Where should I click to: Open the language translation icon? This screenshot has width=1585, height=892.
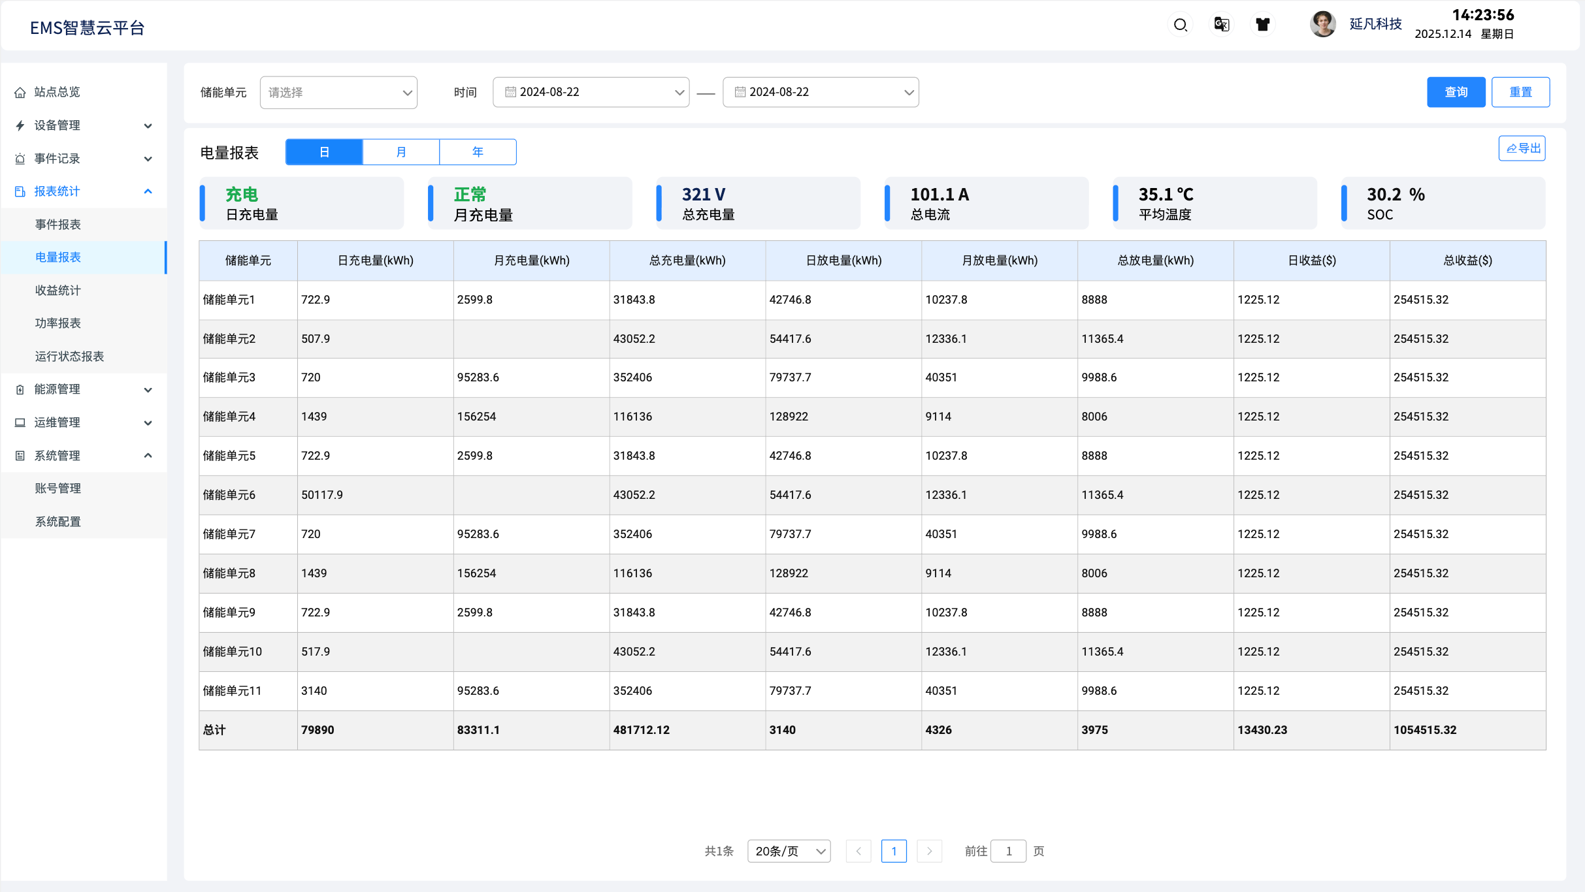1221,25
